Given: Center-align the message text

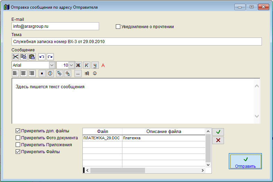Looking at the screenshot, I should coord(24,73).
